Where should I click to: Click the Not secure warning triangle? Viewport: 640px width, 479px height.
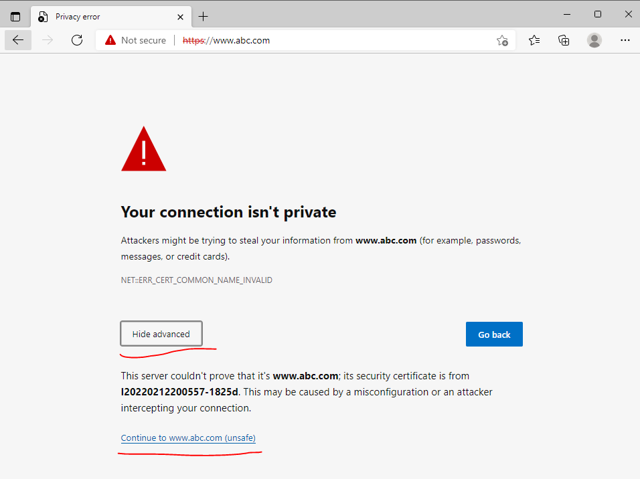coord(110,40)
